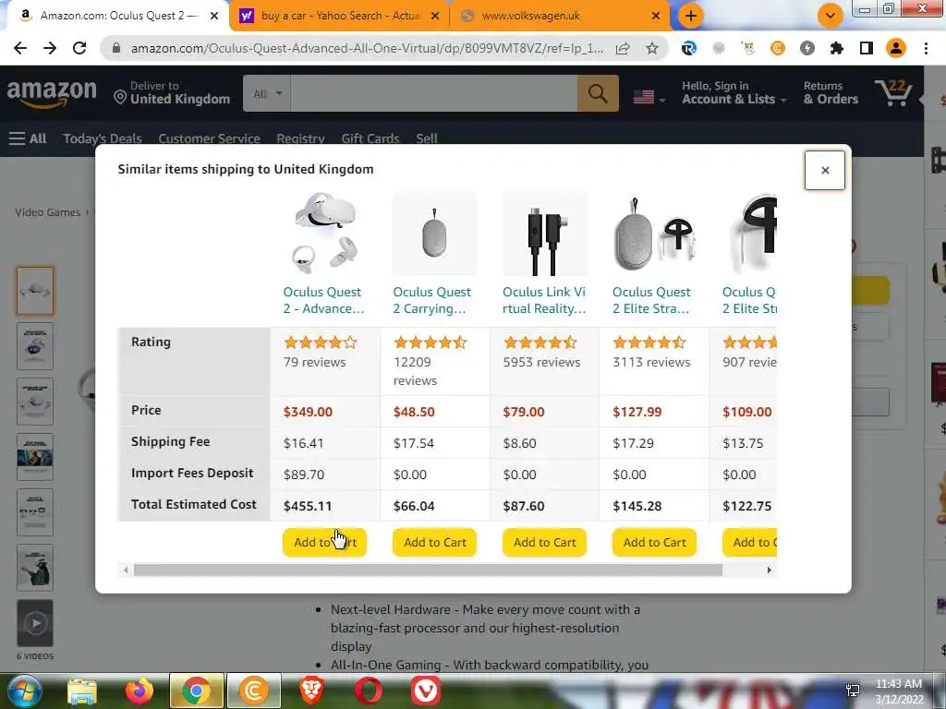Close the Amazon Oculus Quest tab

pyautogui.click(x=214, y=16)
